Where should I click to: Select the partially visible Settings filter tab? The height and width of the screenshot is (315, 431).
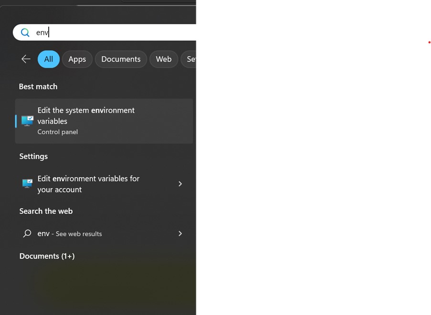pos(189,59)
